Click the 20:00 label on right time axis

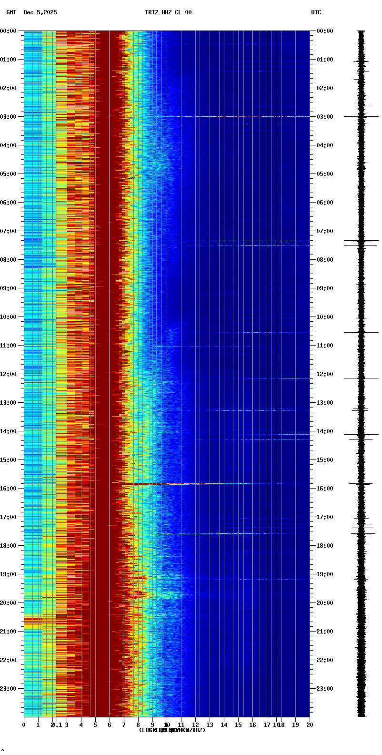pyautogui.click(x=325, y=603)
